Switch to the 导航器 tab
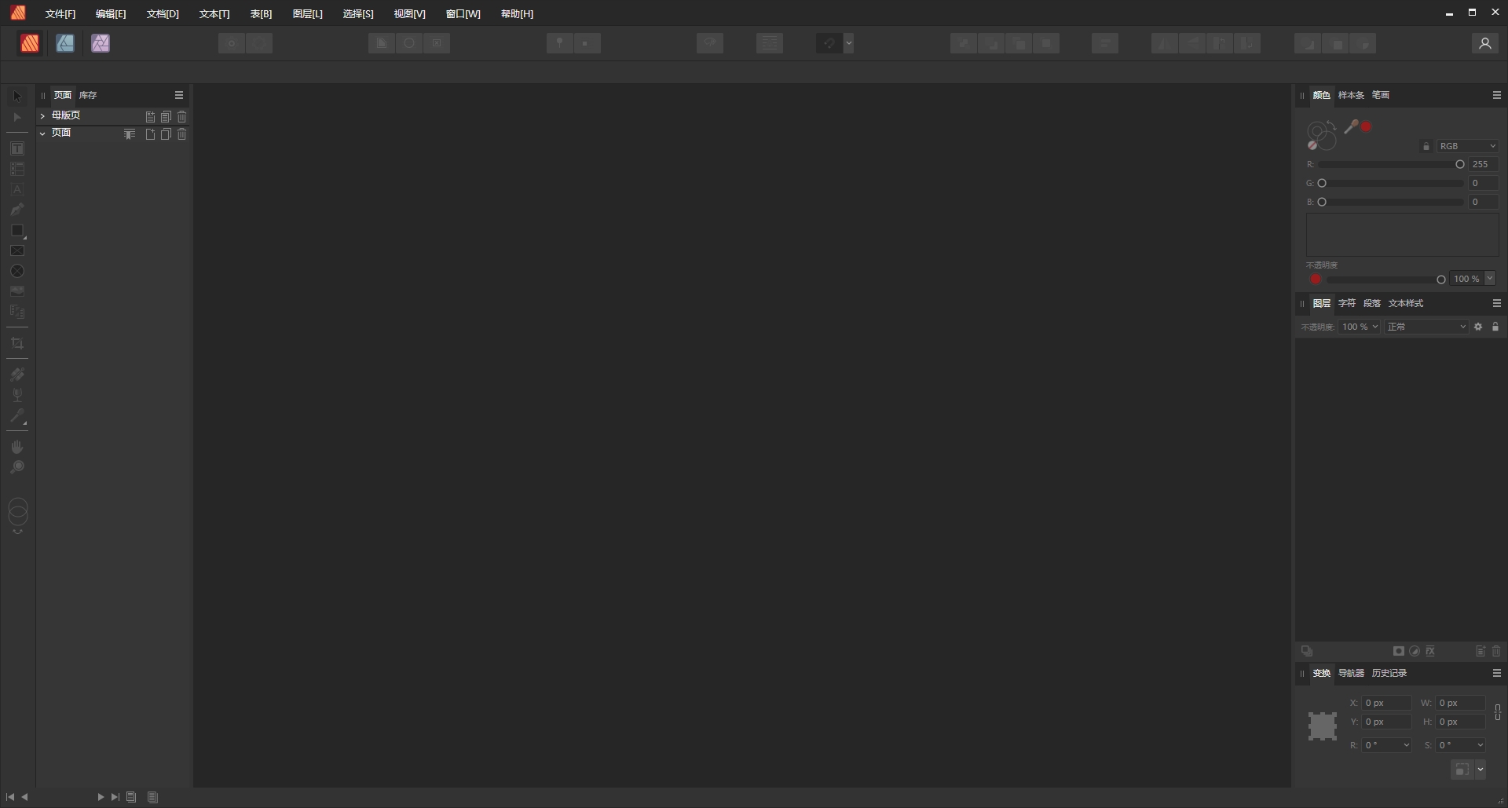This screenshot has width=1508, height=808. pos(1352,673)
